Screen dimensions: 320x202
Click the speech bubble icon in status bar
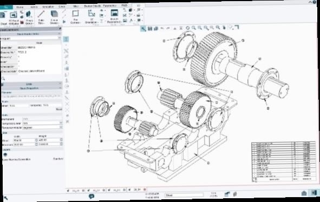[92, 196]
